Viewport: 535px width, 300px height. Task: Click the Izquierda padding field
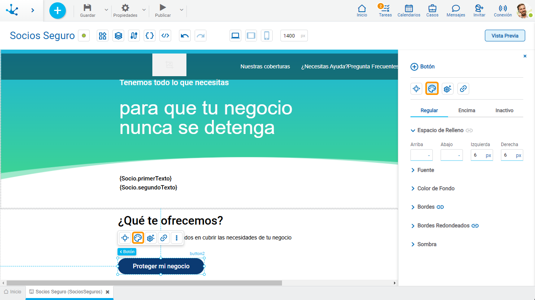click(482, 155)
